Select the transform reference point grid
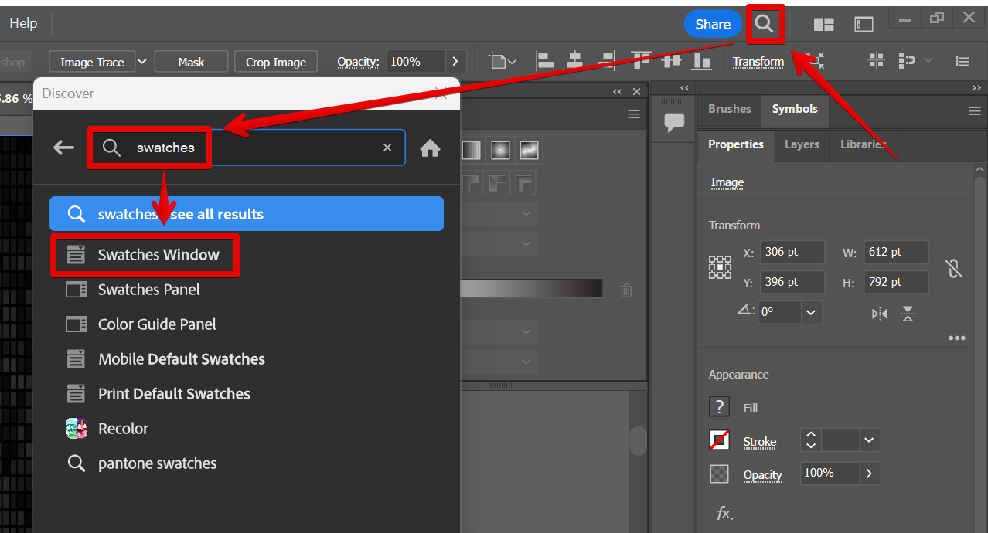 point(720,267)
